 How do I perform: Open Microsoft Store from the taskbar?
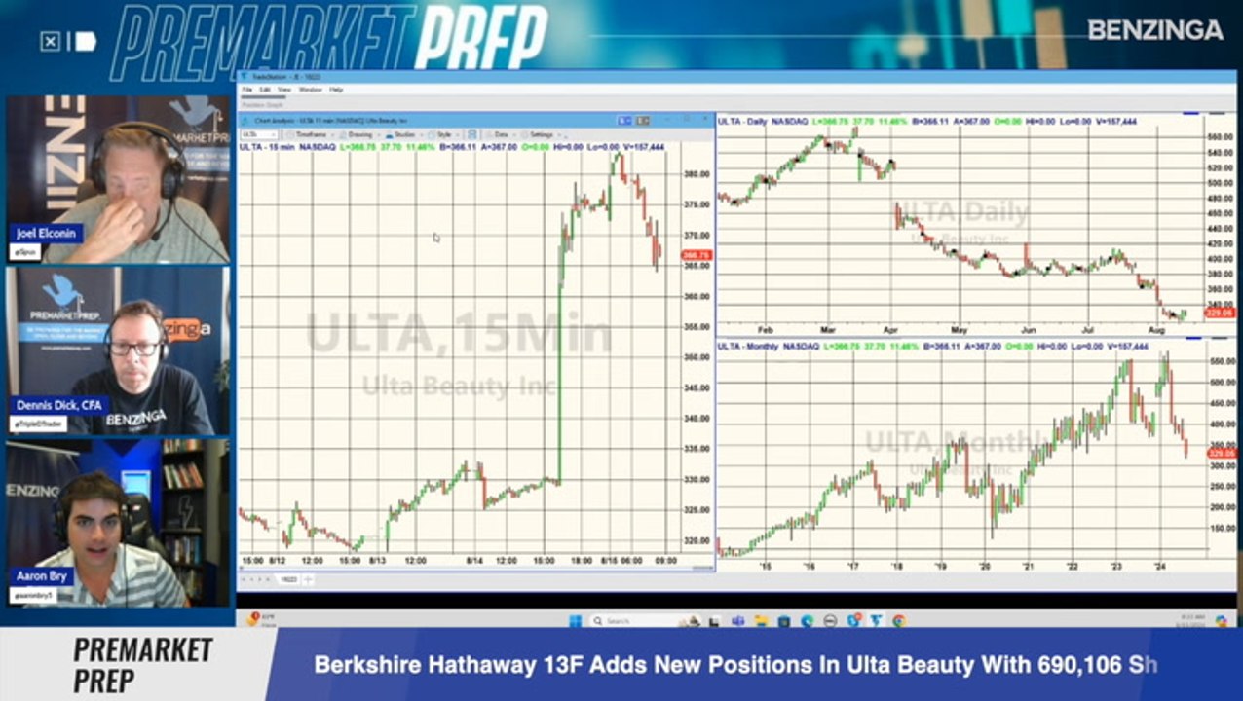[x=784, y=620]
